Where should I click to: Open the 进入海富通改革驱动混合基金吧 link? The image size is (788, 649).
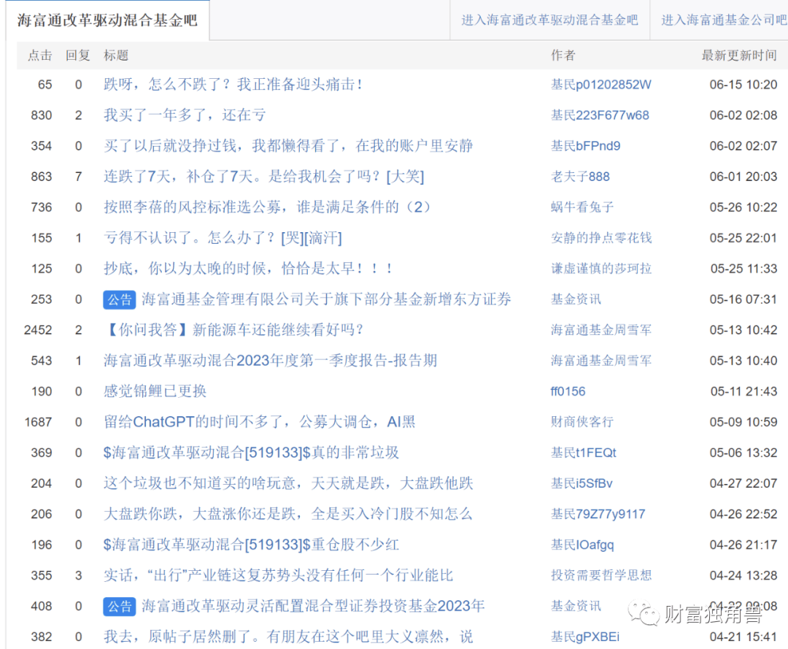(x=550, y=20)
